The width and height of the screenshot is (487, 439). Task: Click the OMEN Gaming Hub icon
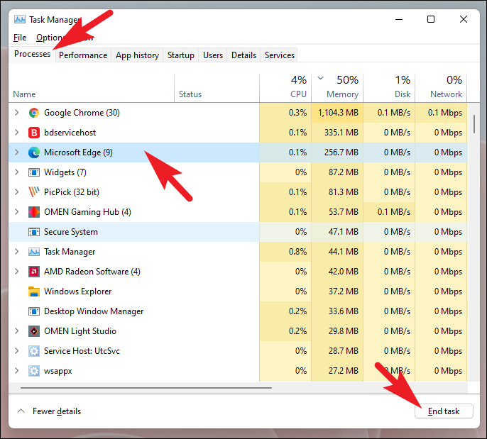click(x=34, y=212)
